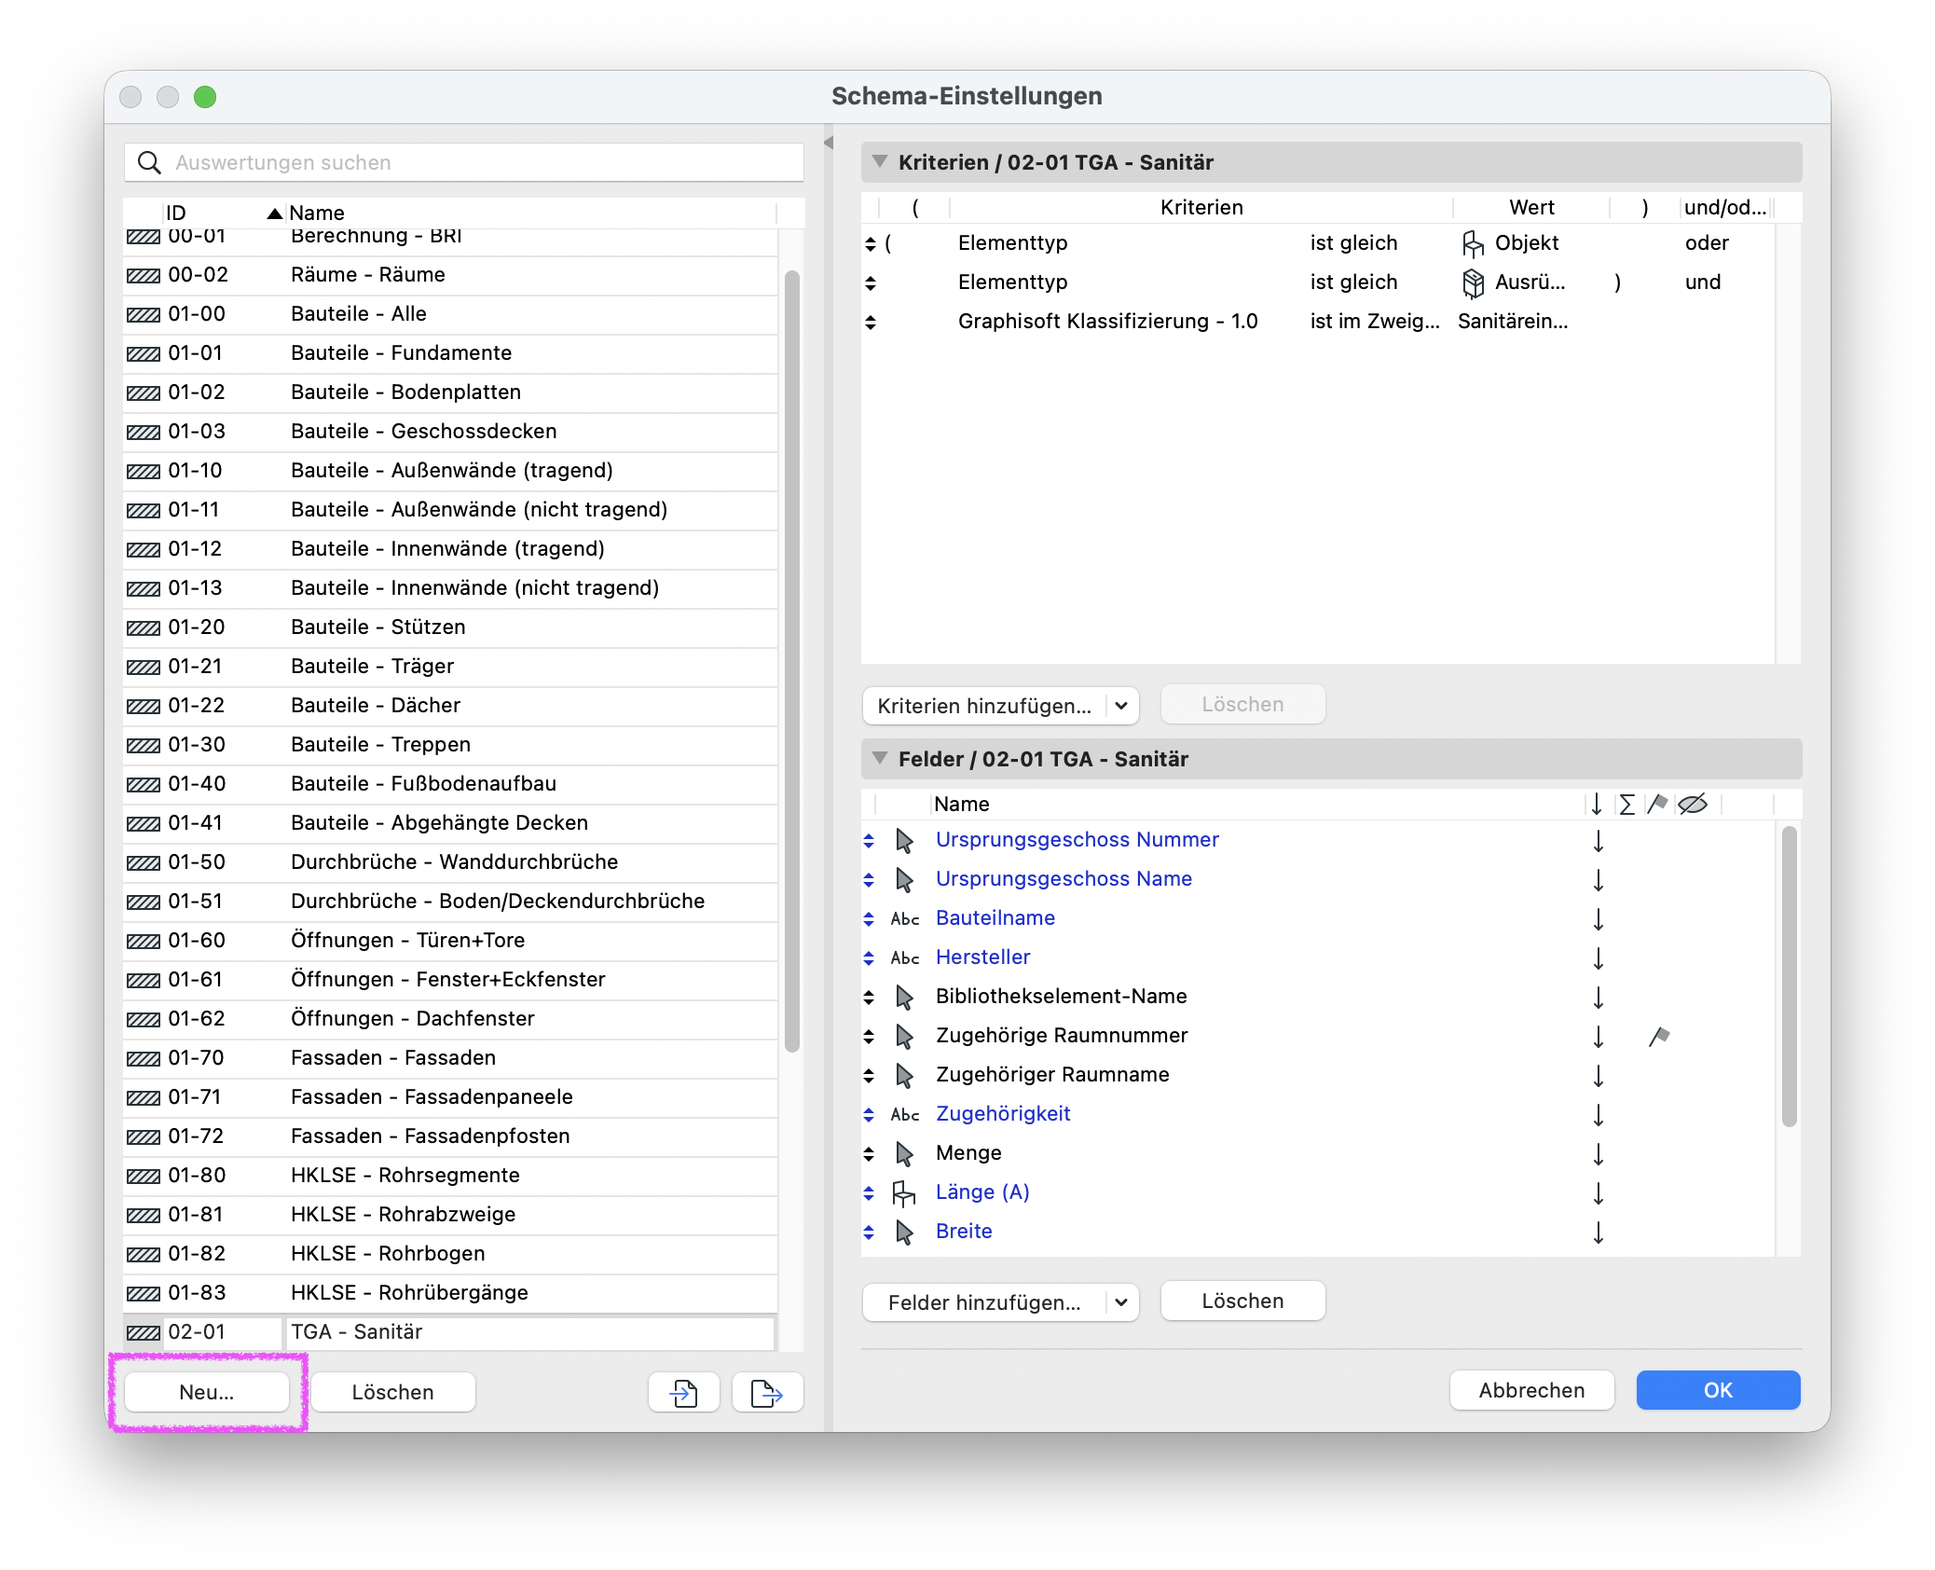
Task: Click the Abc icon beside Hersteller
Action: click(904, 957)
